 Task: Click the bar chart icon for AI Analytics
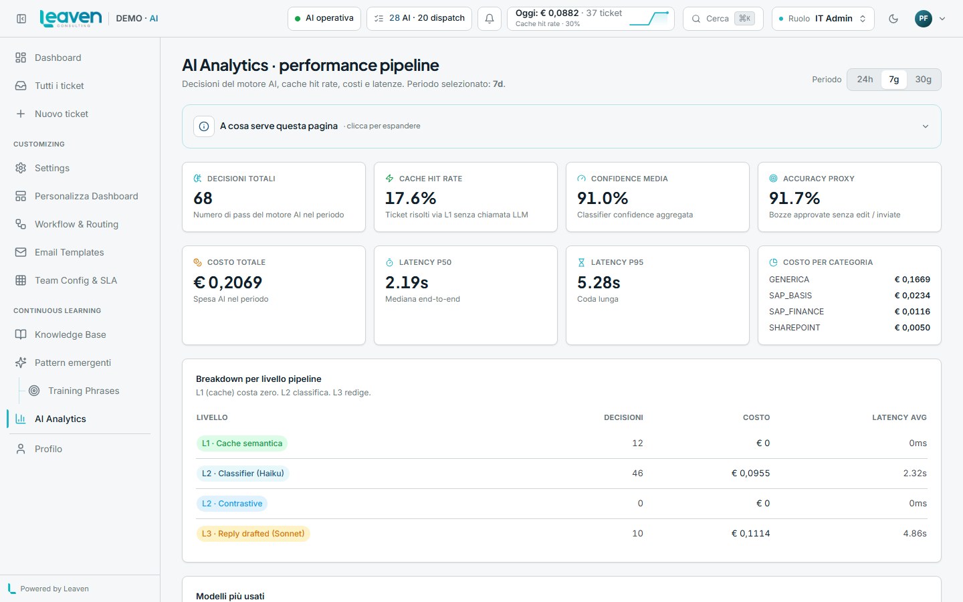pyautogui.click(x=21, y=419)
